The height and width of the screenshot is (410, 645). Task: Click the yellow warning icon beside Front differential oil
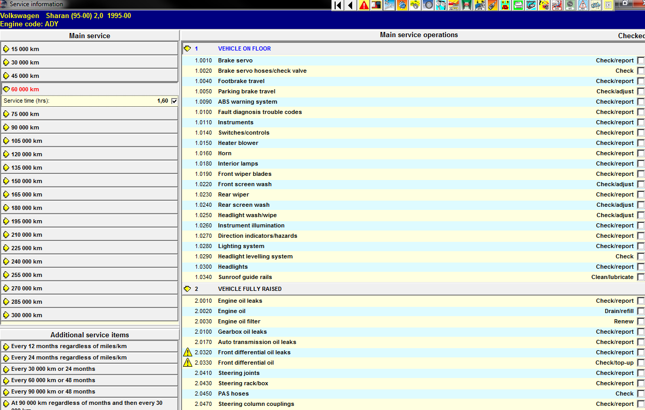pos(188,363)
